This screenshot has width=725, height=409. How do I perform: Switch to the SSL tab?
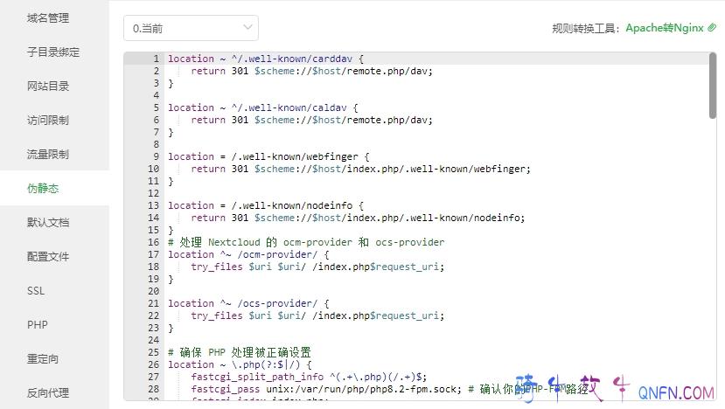(36, 290)
